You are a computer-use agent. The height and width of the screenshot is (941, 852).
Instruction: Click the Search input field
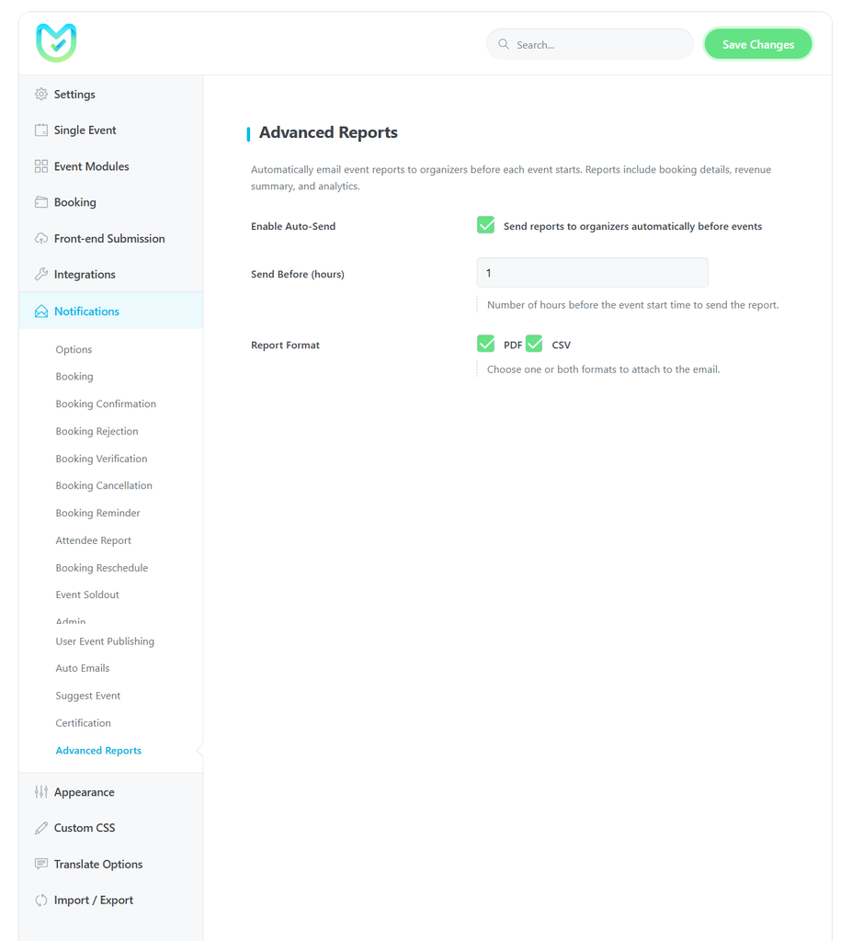pyautogui.click(x=590, y=44)
